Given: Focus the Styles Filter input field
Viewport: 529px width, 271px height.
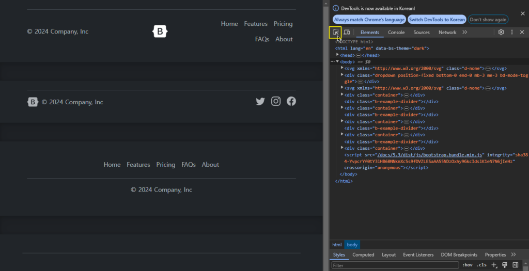Looking at the screenshot, I should click(395, 265).
